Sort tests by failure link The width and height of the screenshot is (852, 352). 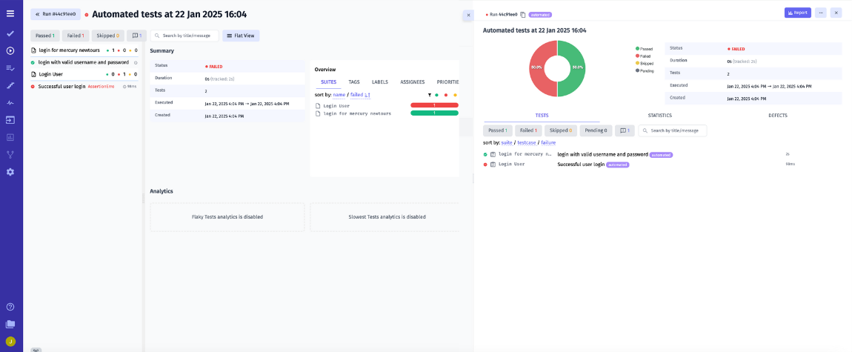(x=548, y=142)
